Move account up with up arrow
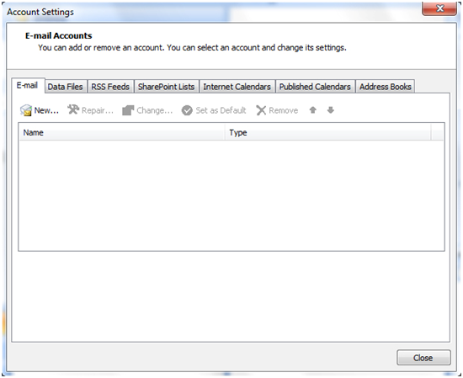This screenshot has height=378, width=463. point(312,110)
